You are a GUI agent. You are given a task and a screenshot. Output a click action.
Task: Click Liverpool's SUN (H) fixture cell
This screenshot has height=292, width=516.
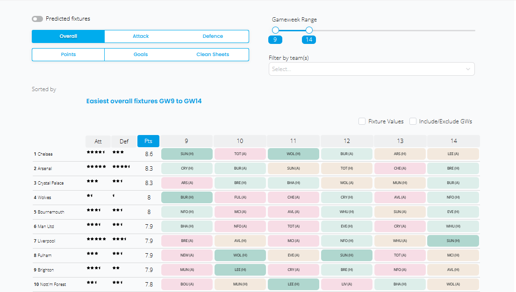[453, 241]
